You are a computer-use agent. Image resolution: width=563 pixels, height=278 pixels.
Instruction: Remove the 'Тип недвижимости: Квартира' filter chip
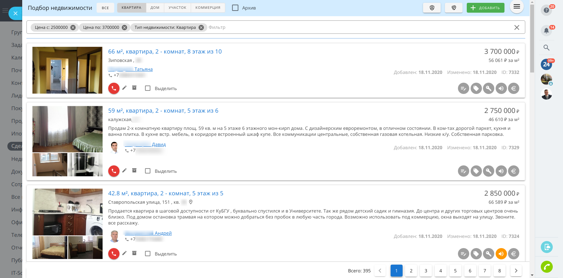[x=201, y=27]
